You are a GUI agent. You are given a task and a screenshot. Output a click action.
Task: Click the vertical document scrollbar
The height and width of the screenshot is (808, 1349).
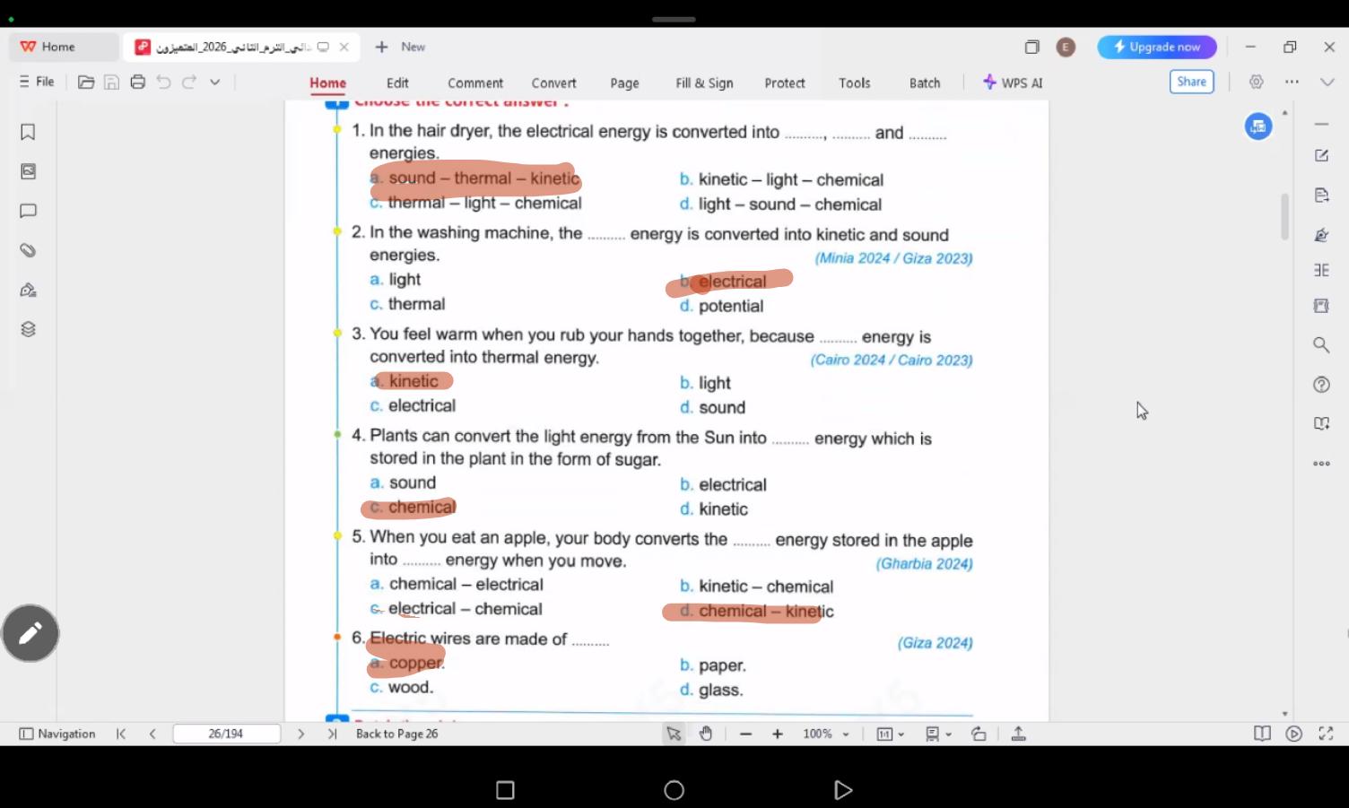pos(1284,217)
